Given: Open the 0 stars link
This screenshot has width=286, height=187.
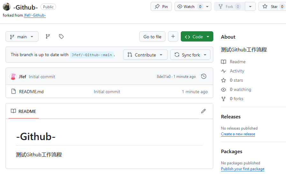Looking at the screenshot, I should [x=236, y=80].
